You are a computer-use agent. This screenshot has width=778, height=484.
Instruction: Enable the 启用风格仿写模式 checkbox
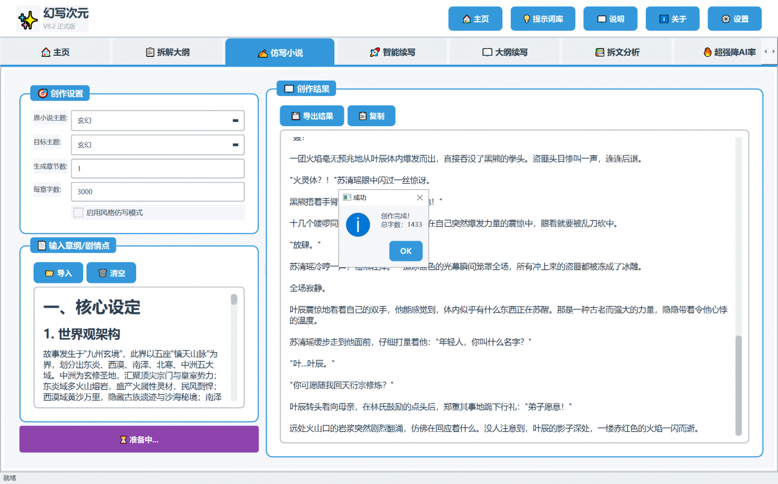point(79,213)
